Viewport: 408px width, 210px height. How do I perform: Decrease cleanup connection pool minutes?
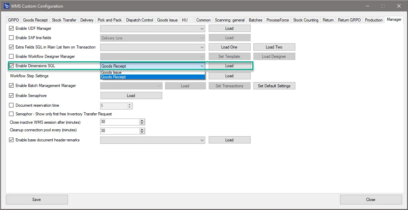[x=142, y=132]
